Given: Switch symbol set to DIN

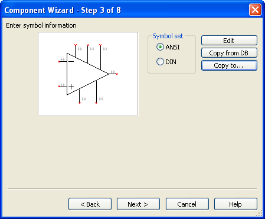Looking at the screenshot, I should tap(166, 62).
